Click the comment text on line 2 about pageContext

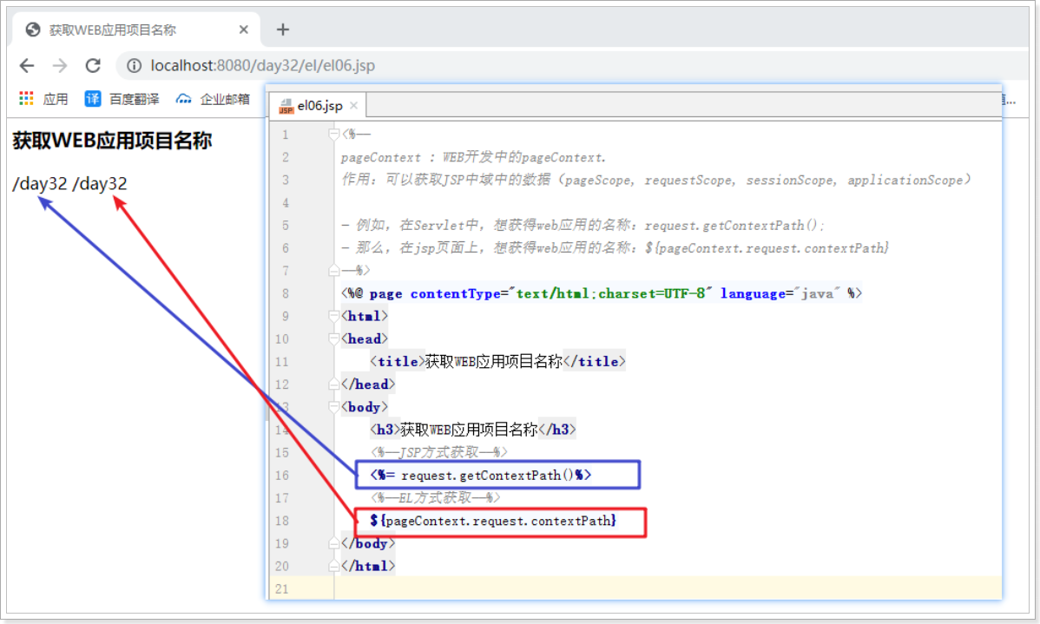pos(474,157)
